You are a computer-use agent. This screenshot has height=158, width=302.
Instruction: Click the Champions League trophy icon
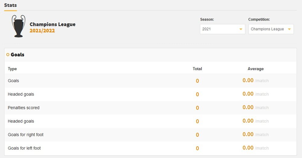click(x=18, y=26)
